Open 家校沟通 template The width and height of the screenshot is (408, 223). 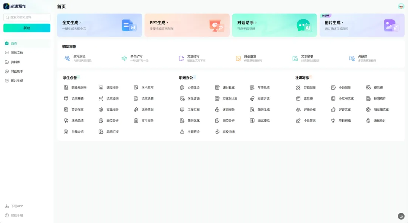pos(225,132)
